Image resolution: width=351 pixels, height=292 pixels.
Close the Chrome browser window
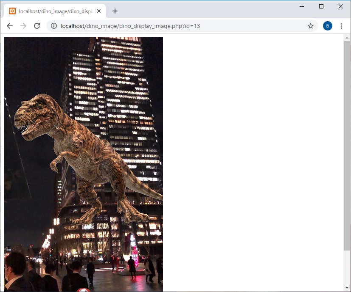341,6
